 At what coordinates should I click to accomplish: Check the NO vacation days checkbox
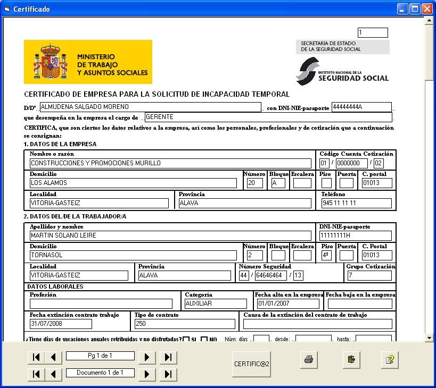pyautogui.click(x=204, y=340)
